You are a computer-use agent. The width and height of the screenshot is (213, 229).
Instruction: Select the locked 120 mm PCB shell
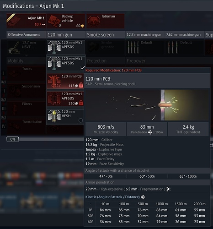click(x=65, y=81)
